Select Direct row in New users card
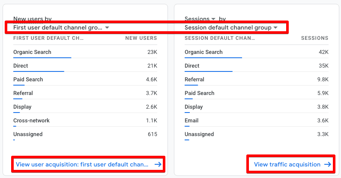341x178 pixels. (85, 65)
